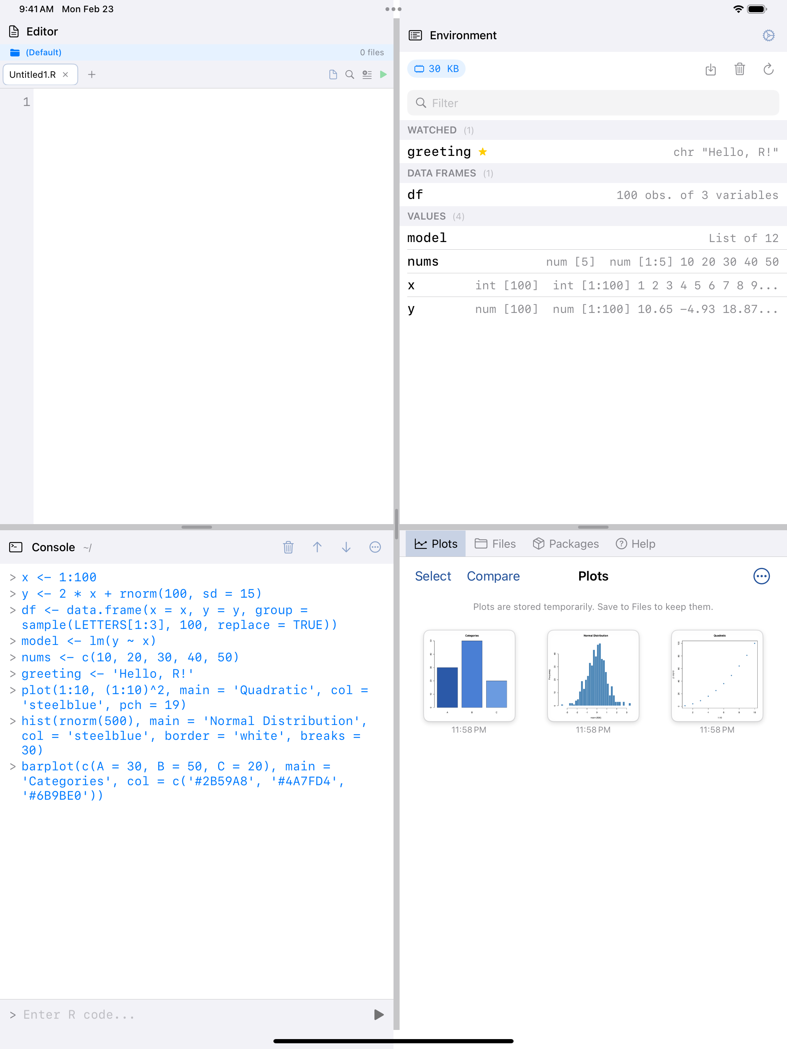Open the console options menu

(375, 547)
